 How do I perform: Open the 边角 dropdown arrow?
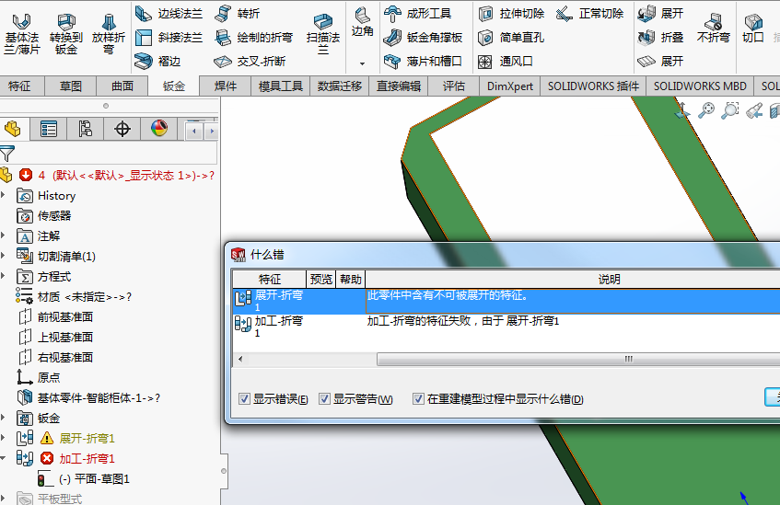coord(362,63)
